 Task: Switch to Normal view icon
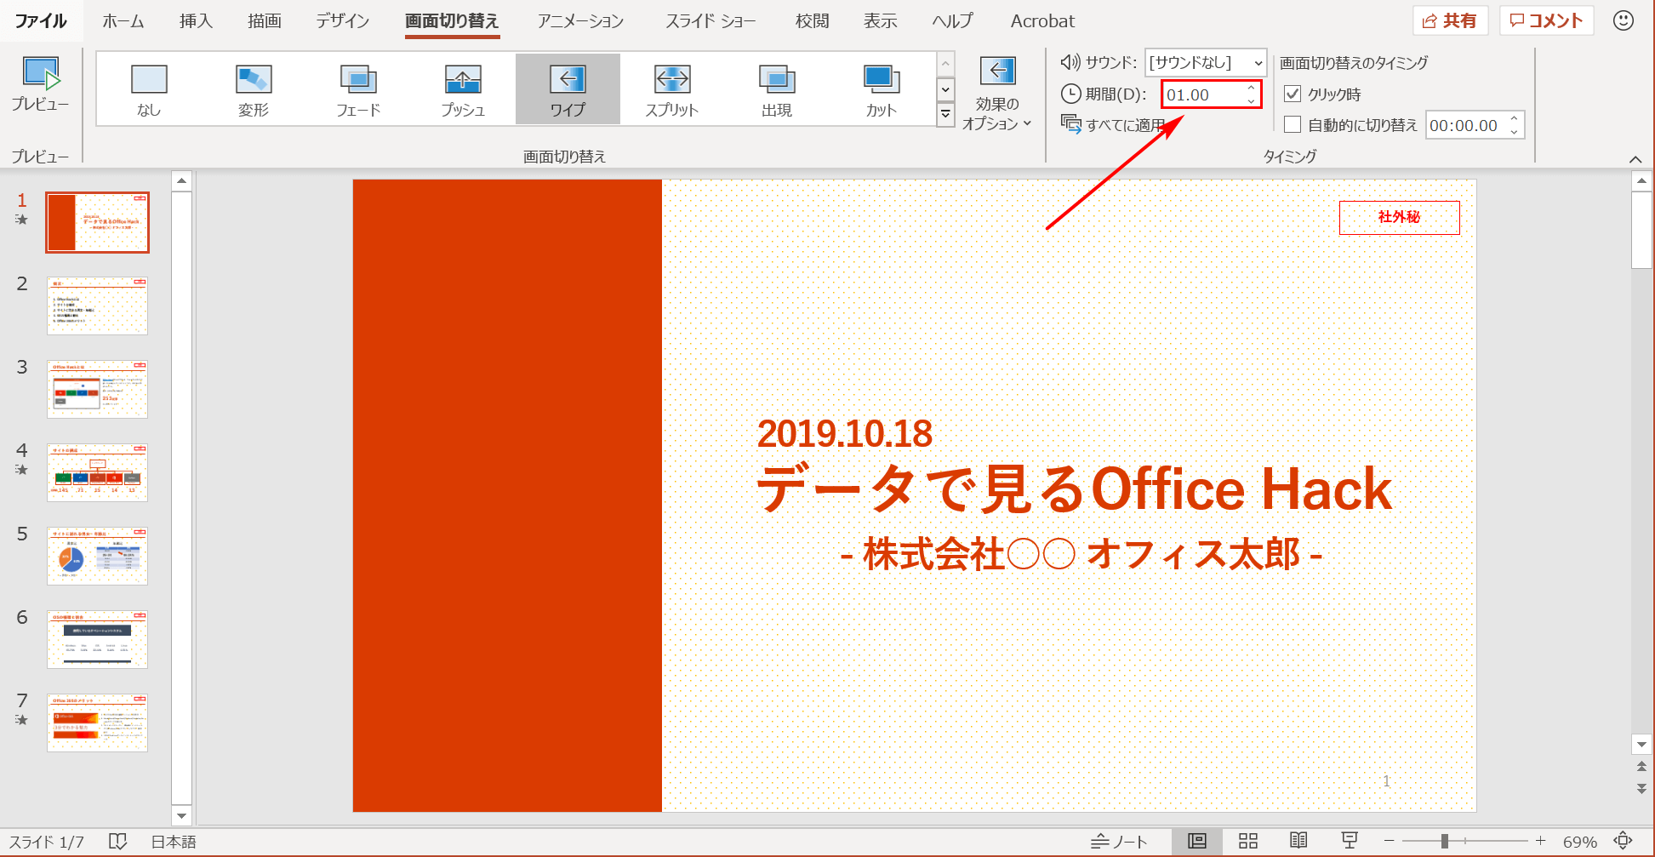[x=1197, y=842]
